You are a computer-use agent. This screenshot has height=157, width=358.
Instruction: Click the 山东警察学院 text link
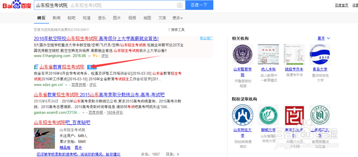coord(242,72)
